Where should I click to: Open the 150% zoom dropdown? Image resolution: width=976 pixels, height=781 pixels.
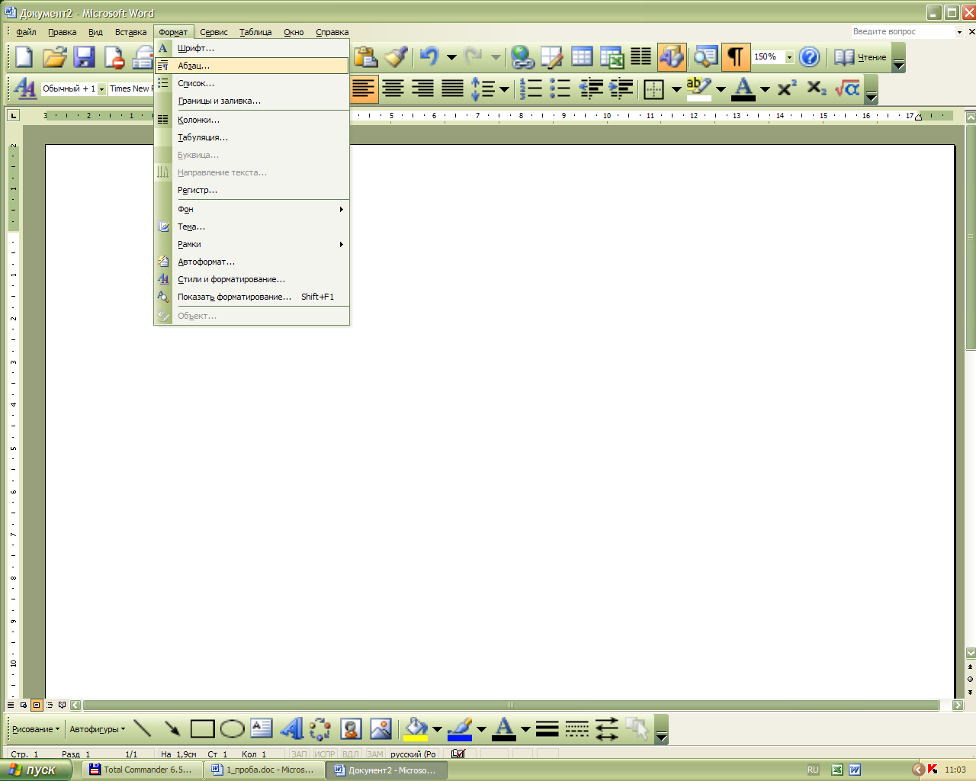[x=789, y=57]
